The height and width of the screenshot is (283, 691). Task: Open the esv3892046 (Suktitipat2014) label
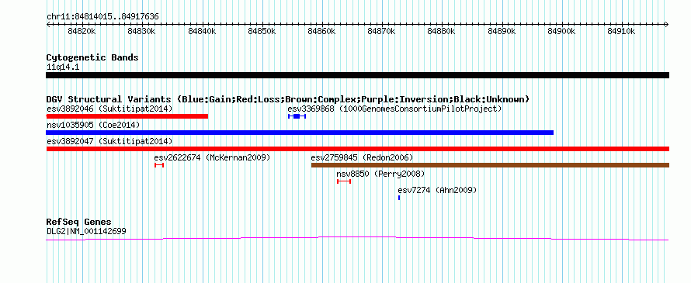pos(109,109)
